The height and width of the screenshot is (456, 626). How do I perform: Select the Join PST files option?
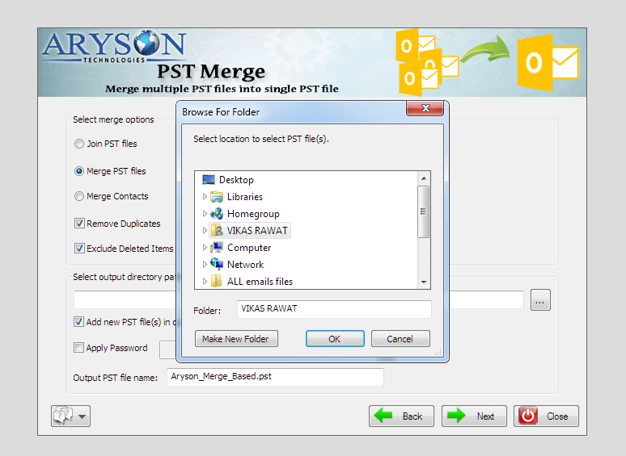[x=79, y=144]
